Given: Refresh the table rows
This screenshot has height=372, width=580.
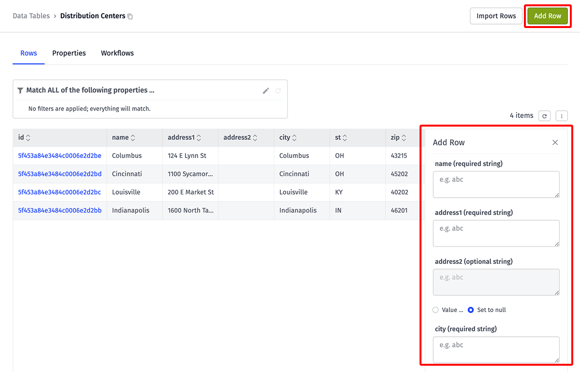Looking at the screenshot, I should click(x=544, y=116).
